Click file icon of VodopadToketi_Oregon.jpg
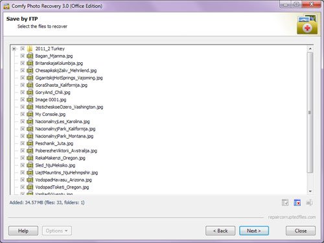Viewport: 324px width, 243px height. point(30,187)
